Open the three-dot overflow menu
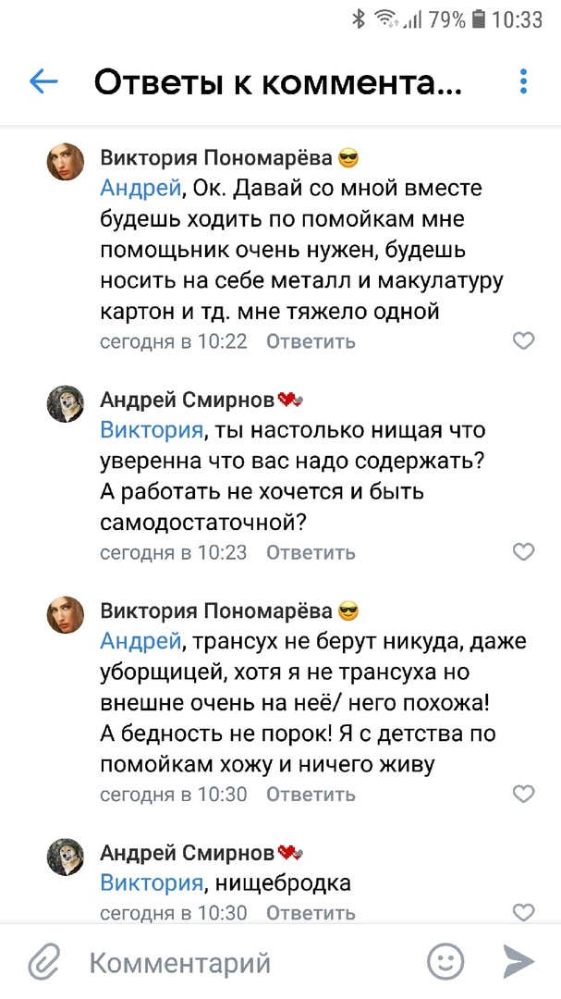Image resolution: width=561 pixels, height=999 pixels. click(523, 82)
